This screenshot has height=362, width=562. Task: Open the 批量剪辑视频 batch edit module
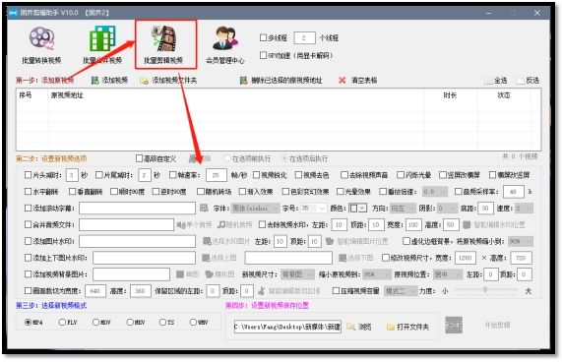164,44
